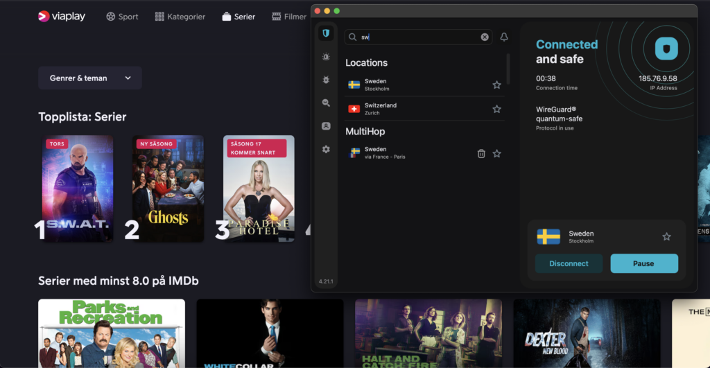Open the Viaplay home logo
The image size is (710, 368).
point(62,17)
